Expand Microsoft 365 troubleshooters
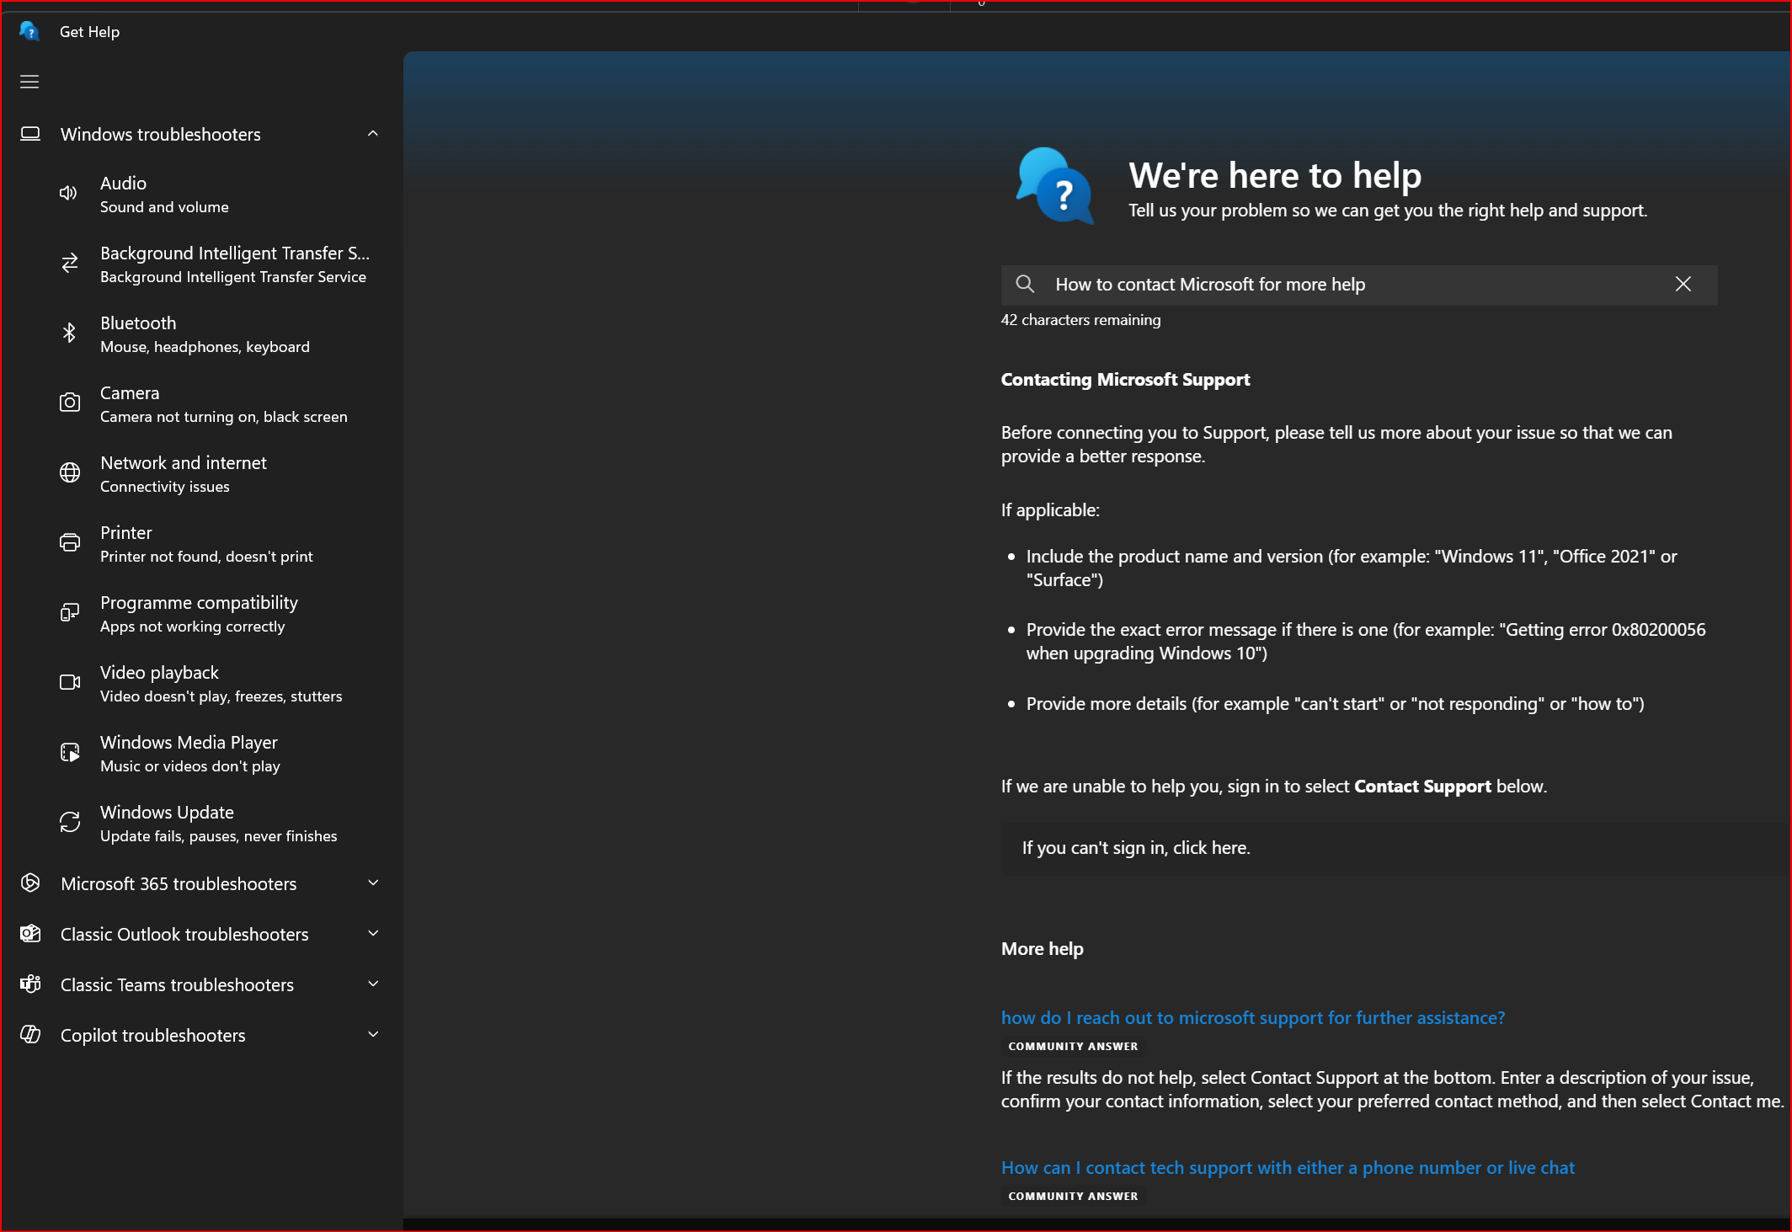This screenshot has width=1792, height=1232. click(x=200, y=883)
